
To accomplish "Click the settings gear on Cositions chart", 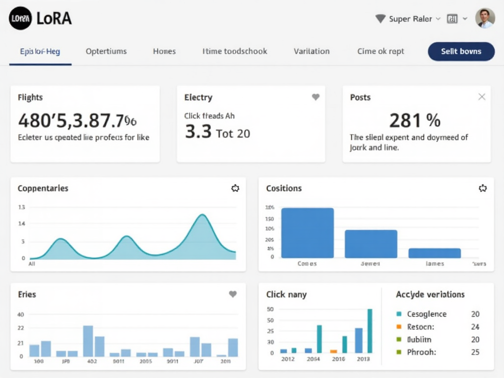I will coord(483,188).
